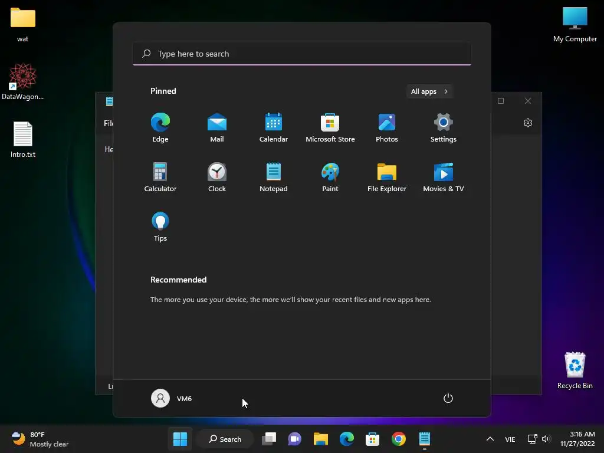Screen dimensions: 604x453
Task: Show hidden system tray icons
Action: coord(490,439)
